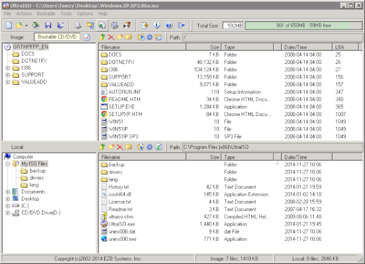This screenshot has height=264, width=365.
Task: Expand the SUPPORT folder in image tree
Action: tap(8, 75)
